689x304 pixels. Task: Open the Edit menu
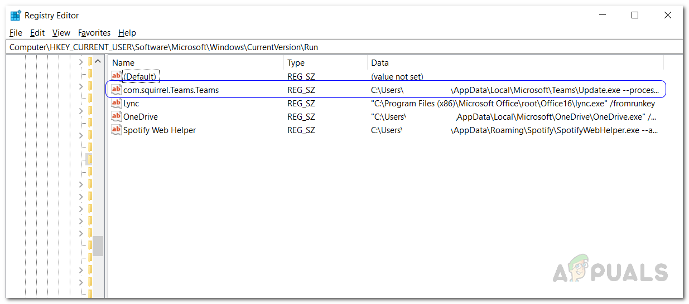37,33
